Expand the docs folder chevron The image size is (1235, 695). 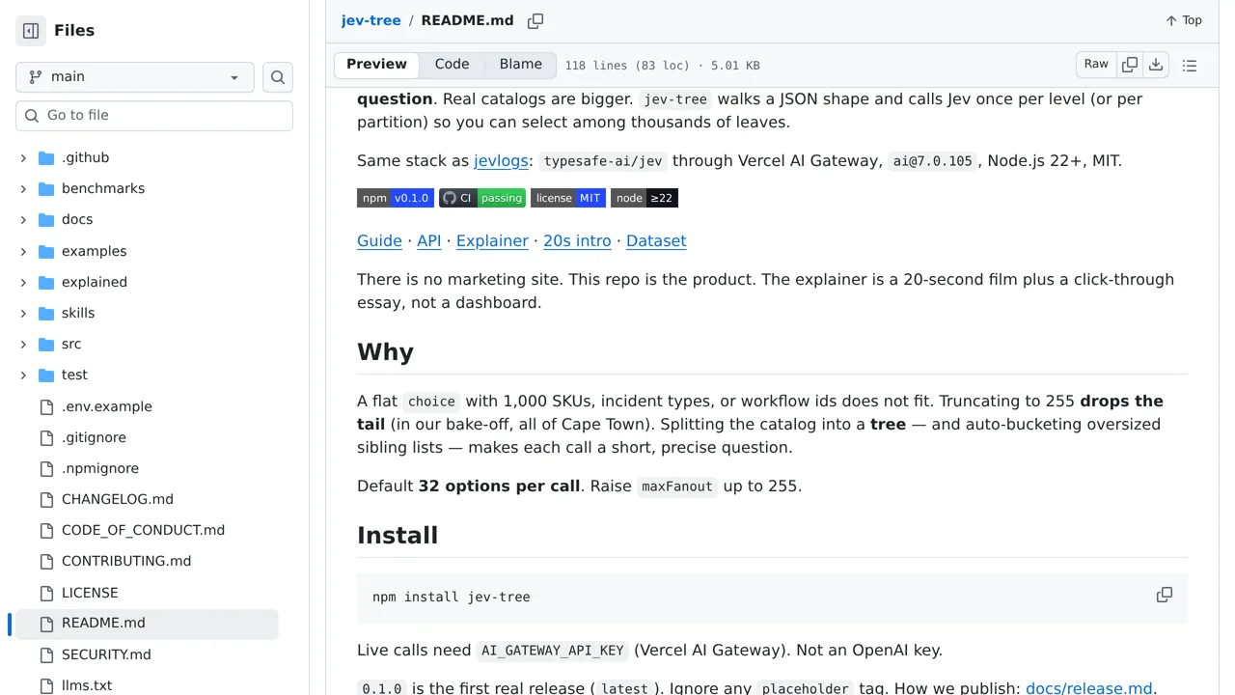click(23, 220)
